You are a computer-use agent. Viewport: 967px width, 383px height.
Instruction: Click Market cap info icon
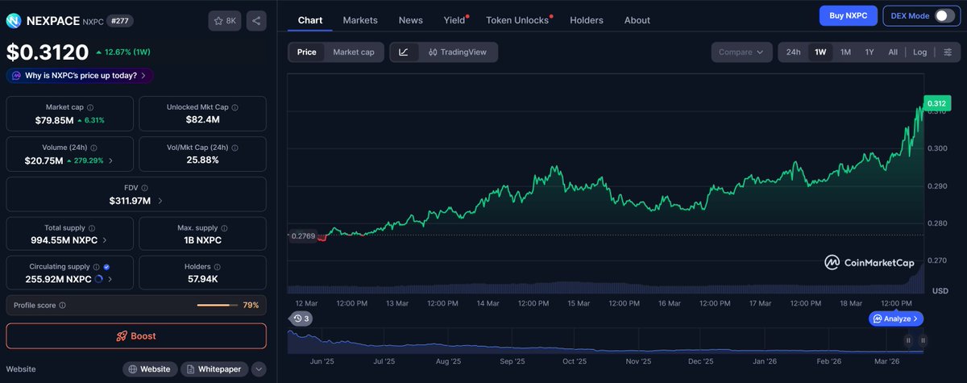coord(89,107)
